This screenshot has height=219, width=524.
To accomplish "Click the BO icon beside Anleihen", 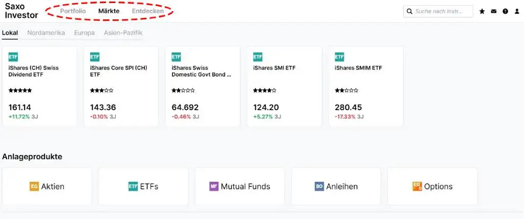I will click(319, 186).
